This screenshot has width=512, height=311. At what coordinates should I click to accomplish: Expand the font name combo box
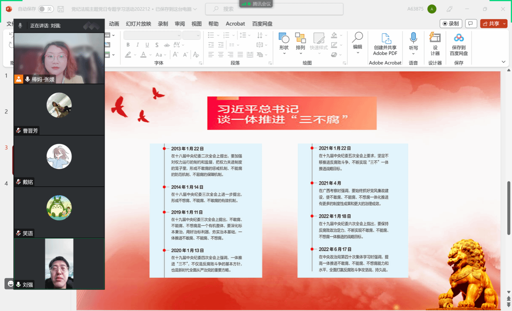(x=178, y=35)
